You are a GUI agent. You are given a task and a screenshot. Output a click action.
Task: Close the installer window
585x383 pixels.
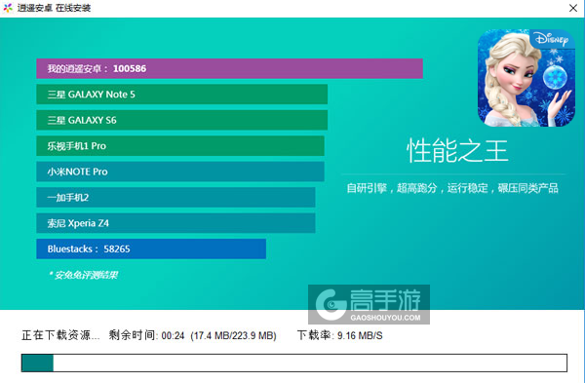tap(573, 8)
